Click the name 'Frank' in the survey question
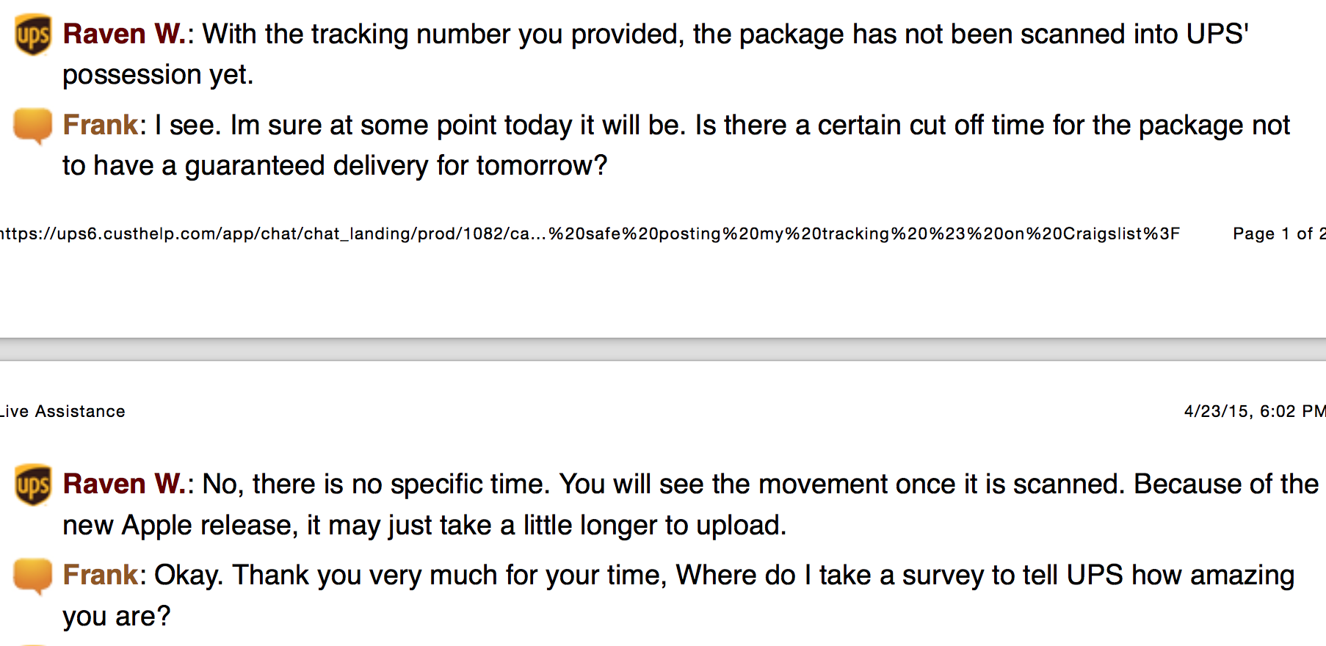 [101, 575]
